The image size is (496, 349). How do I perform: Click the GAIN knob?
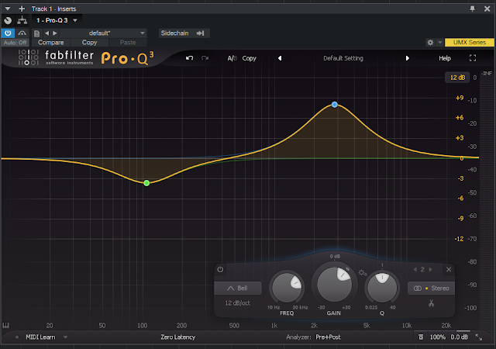pyautogui.click(x=334, y=284)
